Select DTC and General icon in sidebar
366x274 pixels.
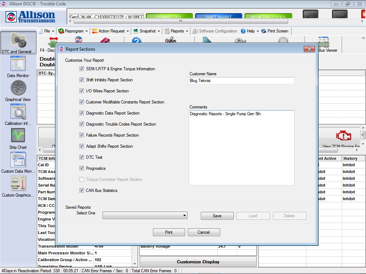coord(18,42)
